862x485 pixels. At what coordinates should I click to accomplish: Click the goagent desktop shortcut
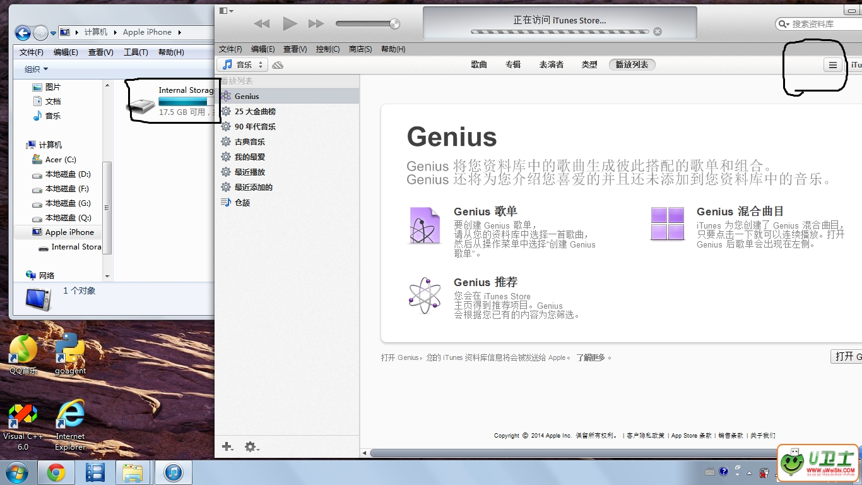70,354
